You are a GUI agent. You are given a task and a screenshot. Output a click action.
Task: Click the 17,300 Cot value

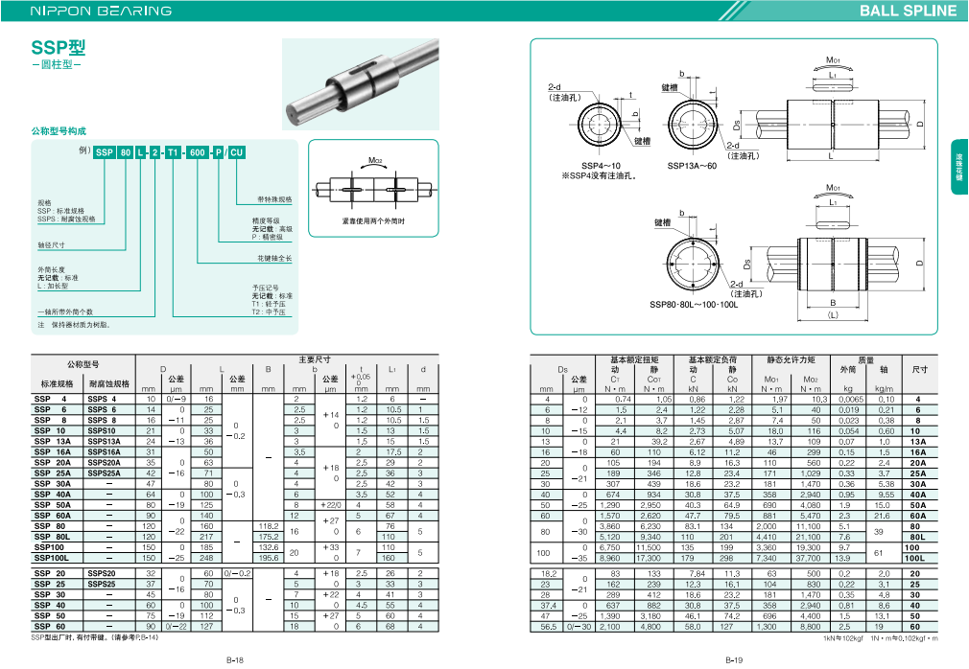pos(649,558)
